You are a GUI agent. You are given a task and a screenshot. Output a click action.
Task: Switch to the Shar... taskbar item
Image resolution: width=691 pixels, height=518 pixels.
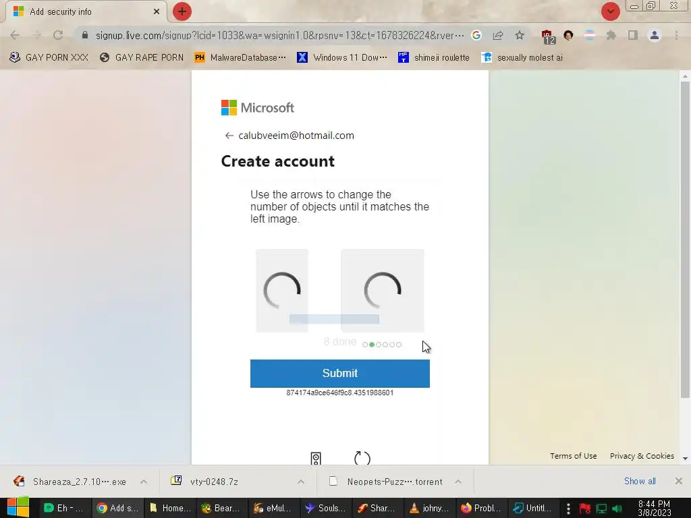[377, 508]
